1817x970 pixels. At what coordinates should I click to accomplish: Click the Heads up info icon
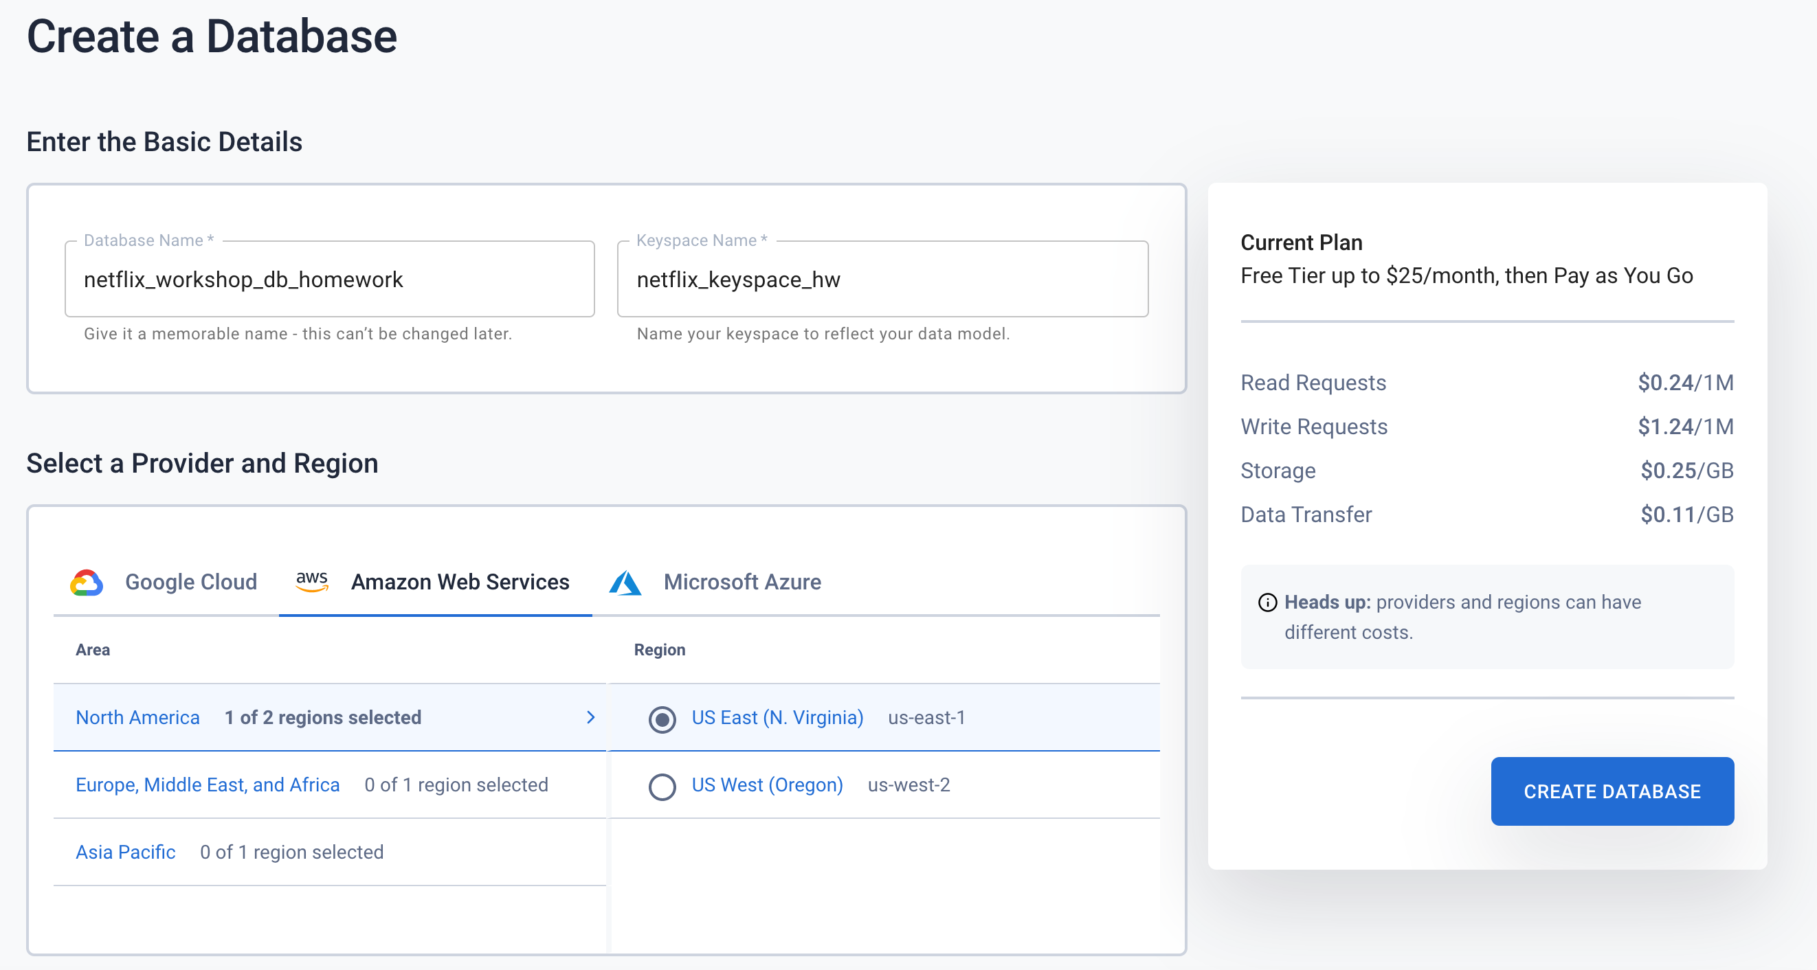click(1267, 602)
